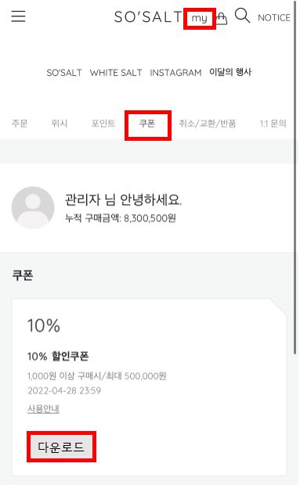Select the 쿠폰 tab
Viewport: 300px width, 485px height.
coord(147,124)
